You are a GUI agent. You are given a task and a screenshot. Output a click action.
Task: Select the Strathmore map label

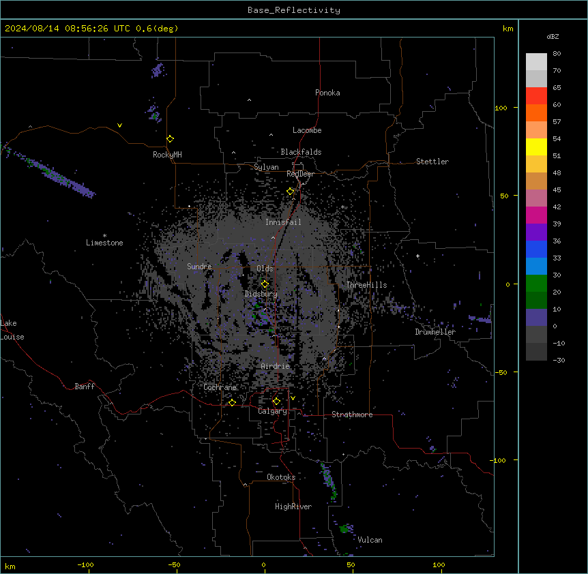(352, 414)
